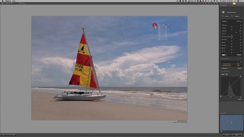
Task: Group the selected control points
Action: point(225,16)
